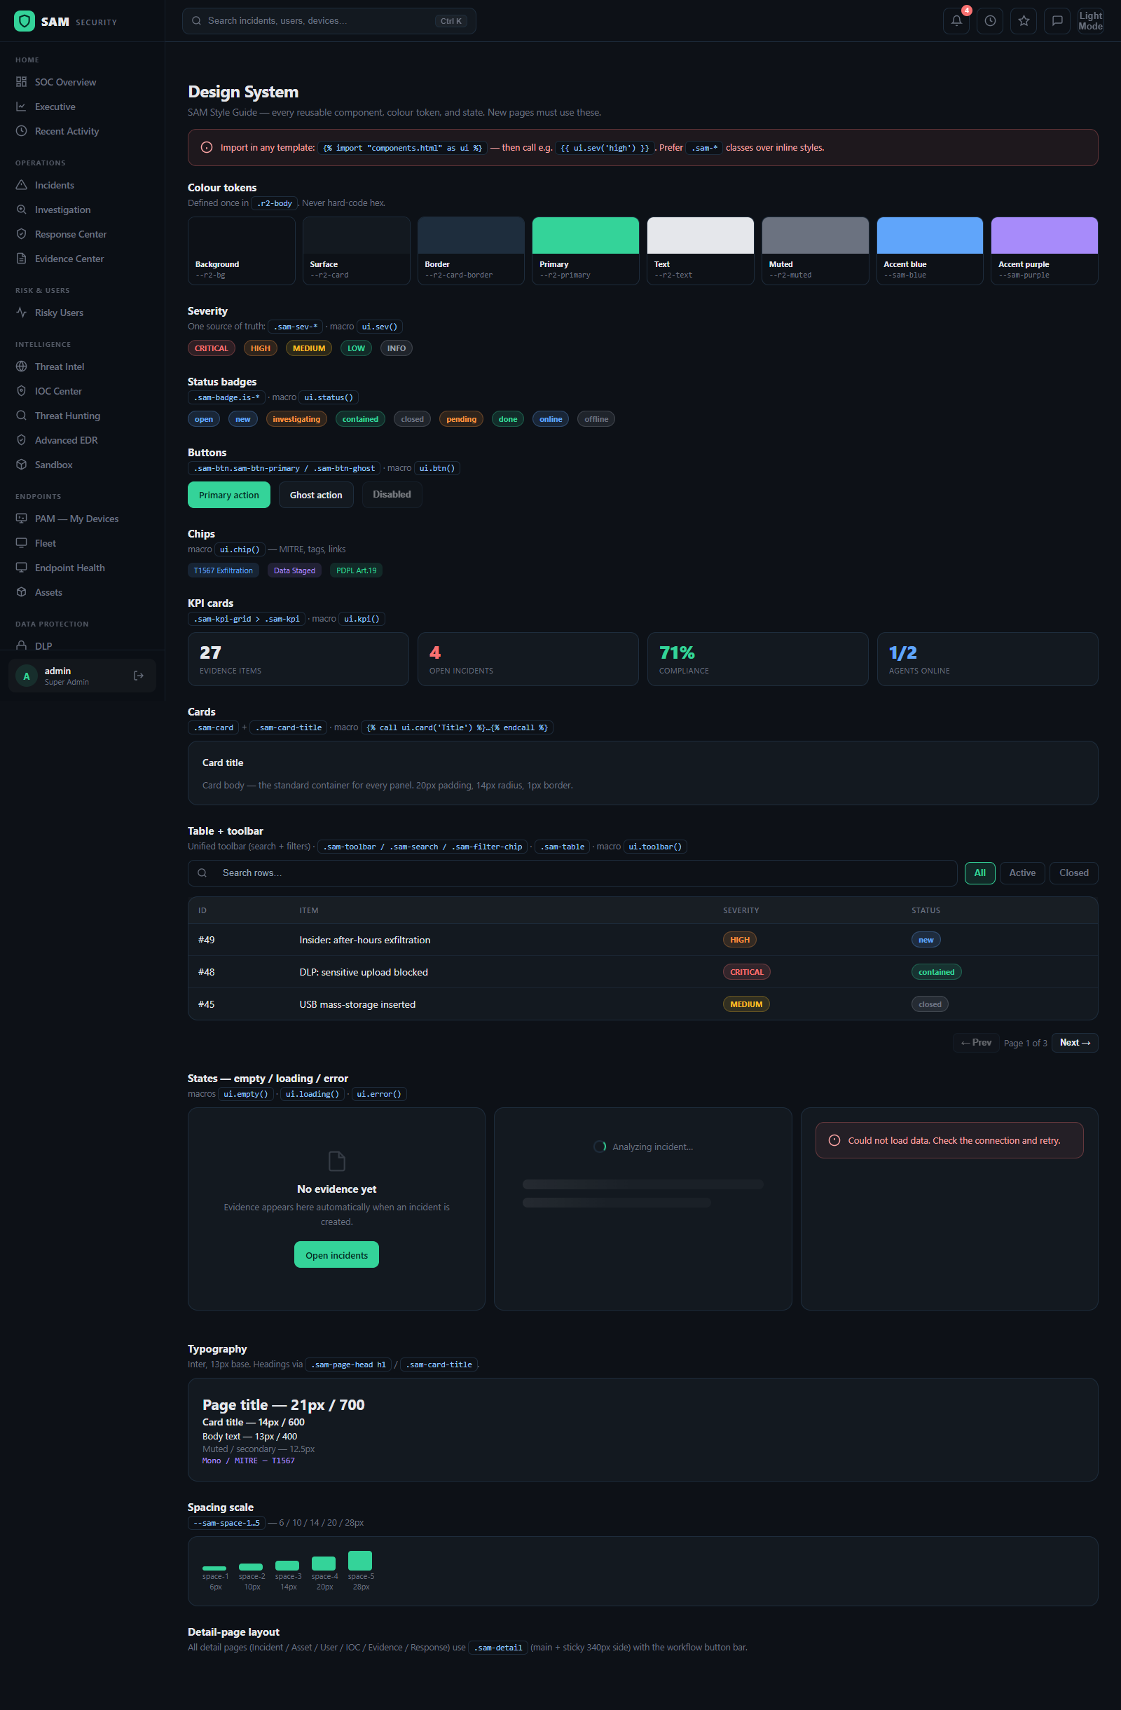Click the SAM shield logo
The height and width of the screenshot is (1710, 1121).
(25, 22)
